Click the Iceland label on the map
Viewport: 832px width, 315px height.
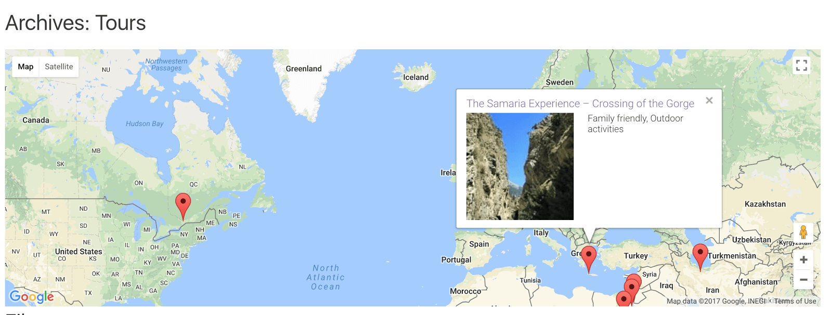point(416,77)
